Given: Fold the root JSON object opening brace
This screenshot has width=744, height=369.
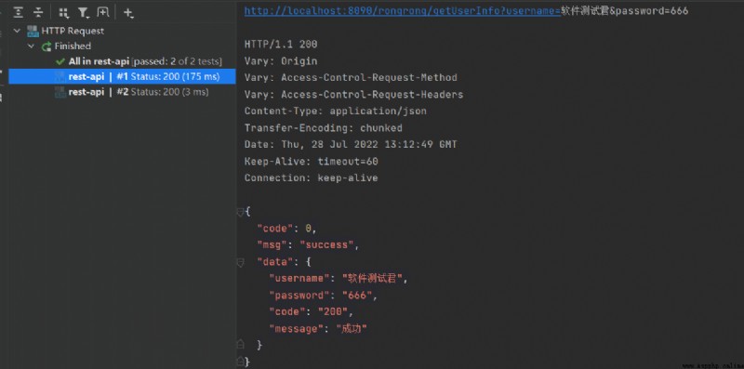Looking at the screenshot, I should (240, 212).
